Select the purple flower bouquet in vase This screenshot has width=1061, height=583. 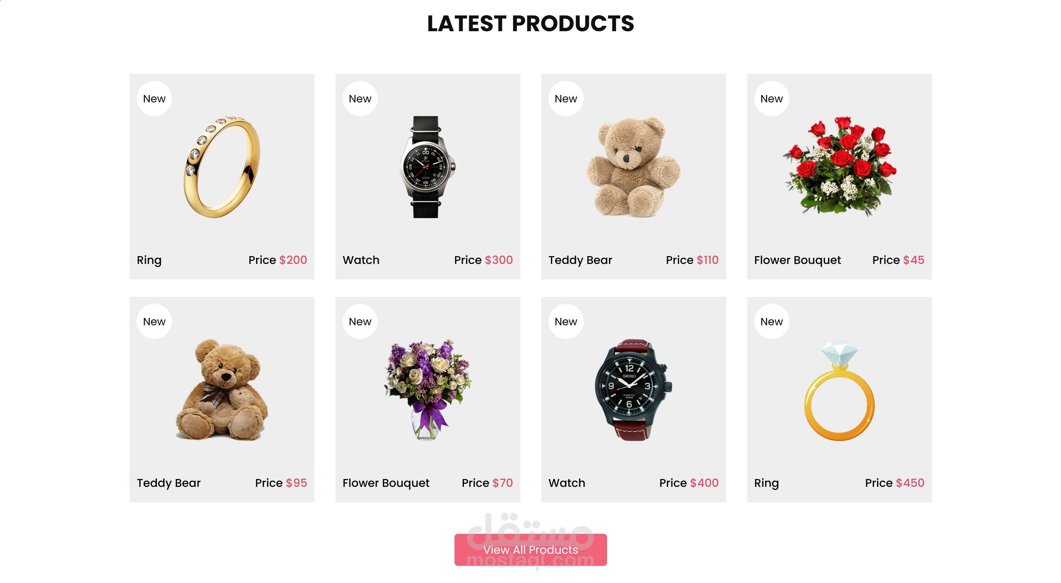(x=427, y=390)
